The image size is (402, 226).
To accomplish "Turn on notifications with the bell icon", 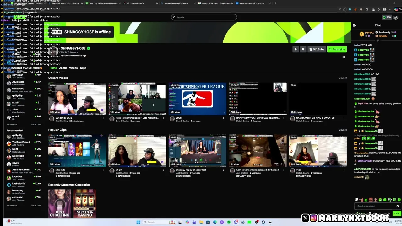I will click(x=296, y=49).
